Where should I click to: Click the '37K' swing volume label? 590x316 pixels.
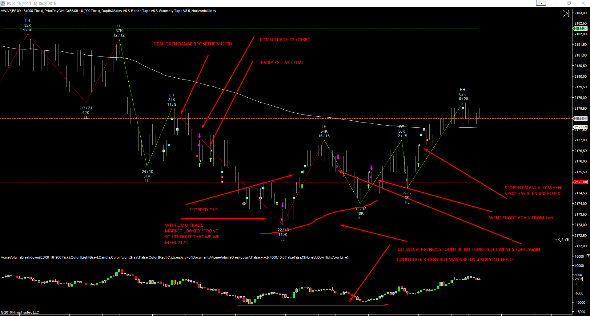coord(119,31)
